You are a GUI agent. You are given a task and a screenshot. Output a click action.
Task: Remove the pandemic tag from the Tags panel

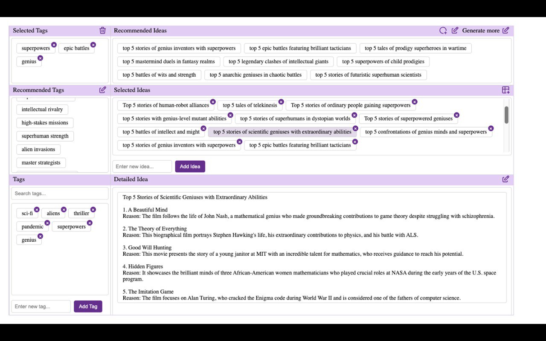[x=47, y=223]
